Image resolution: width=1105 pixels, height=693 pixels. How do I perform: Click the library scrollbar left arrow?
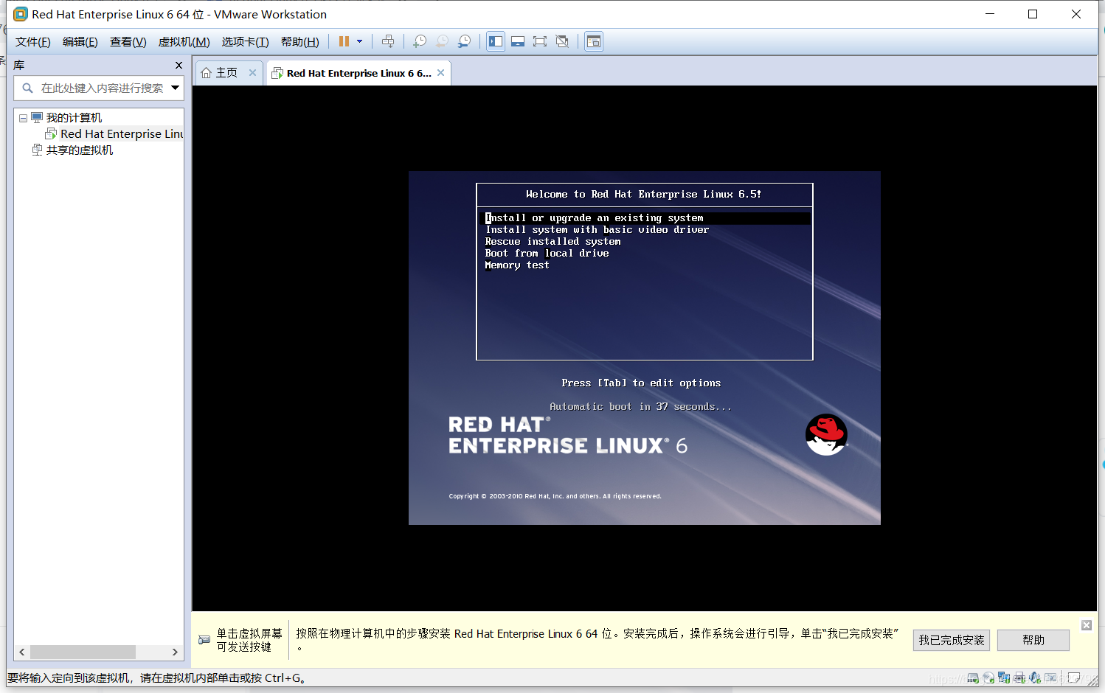click(22, 652)
